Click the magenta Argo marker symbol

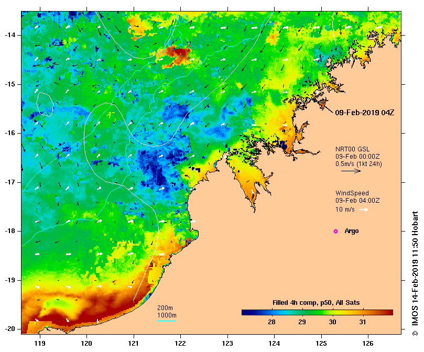(335, 231)
